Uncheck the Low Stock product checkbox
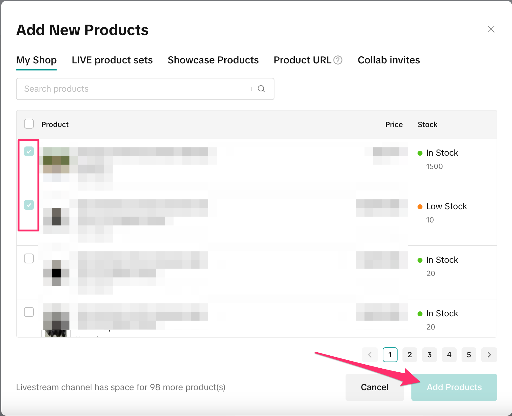This screenshot has height=416, width=512. 29,205
